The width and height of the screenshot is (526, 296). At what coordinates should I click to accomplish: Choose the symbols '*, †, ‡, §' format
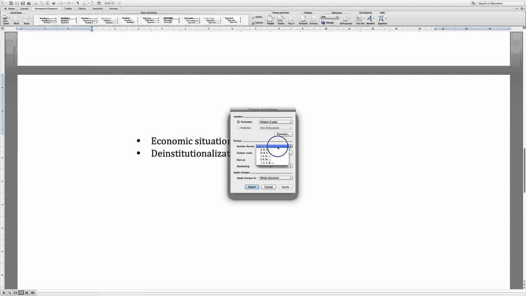272,163
